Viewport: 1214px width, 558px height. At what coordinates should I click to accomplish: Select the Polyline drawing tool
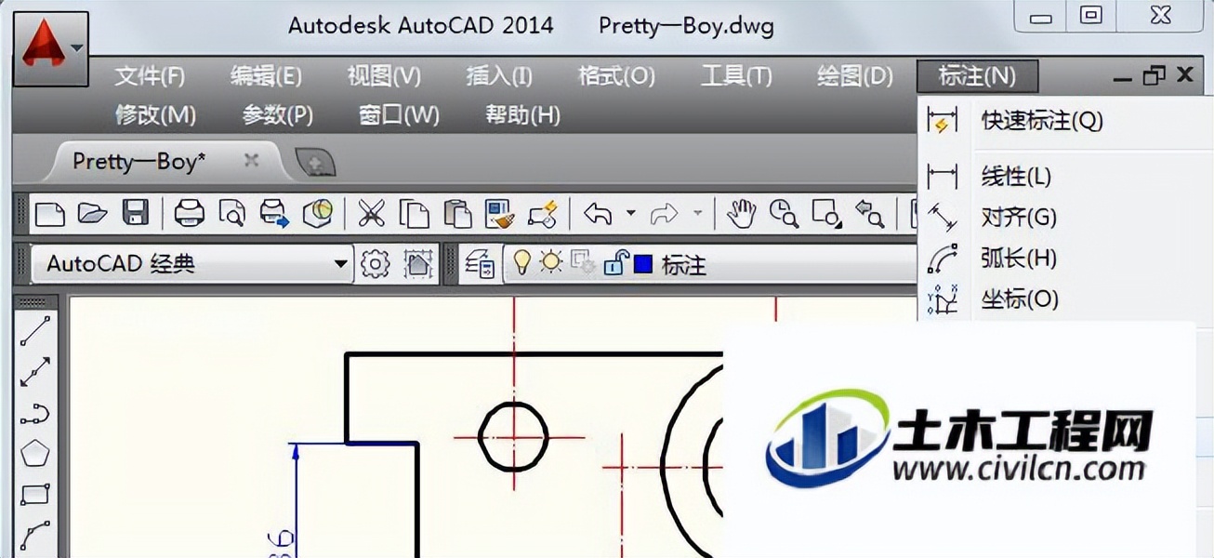35,414
